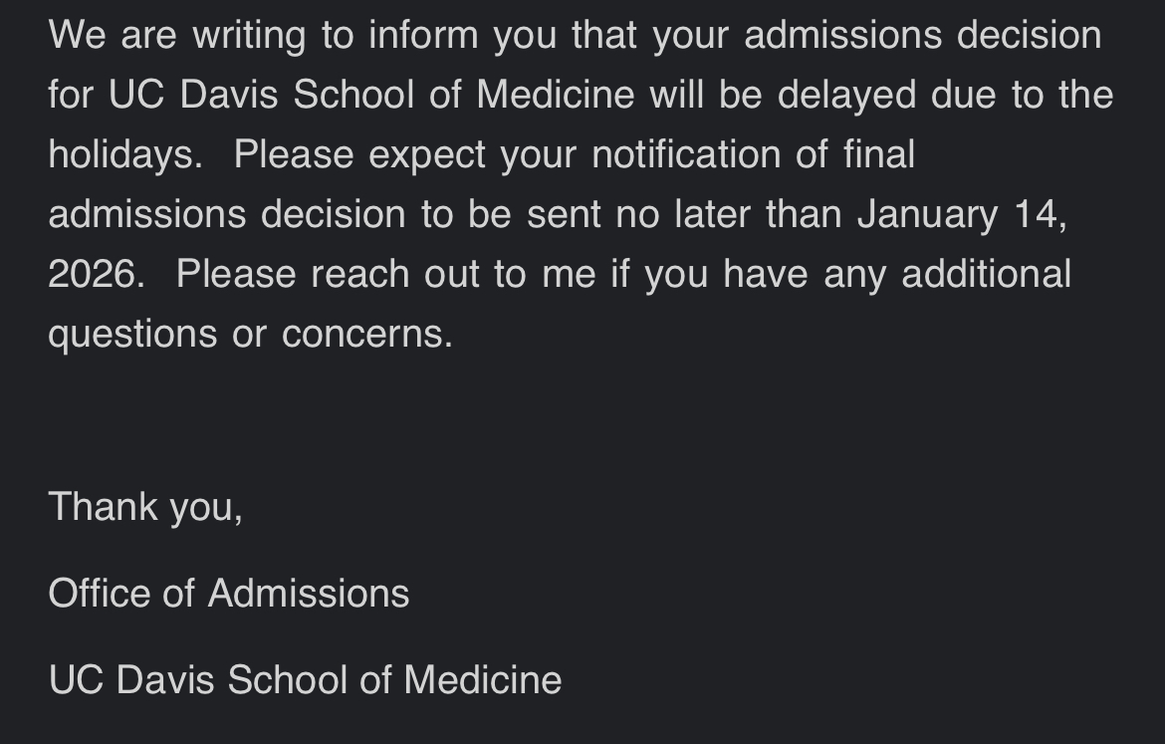This screenshot has width=1165, height=744.
Task: Click the word "final" in the body
Action: point(878,154)
